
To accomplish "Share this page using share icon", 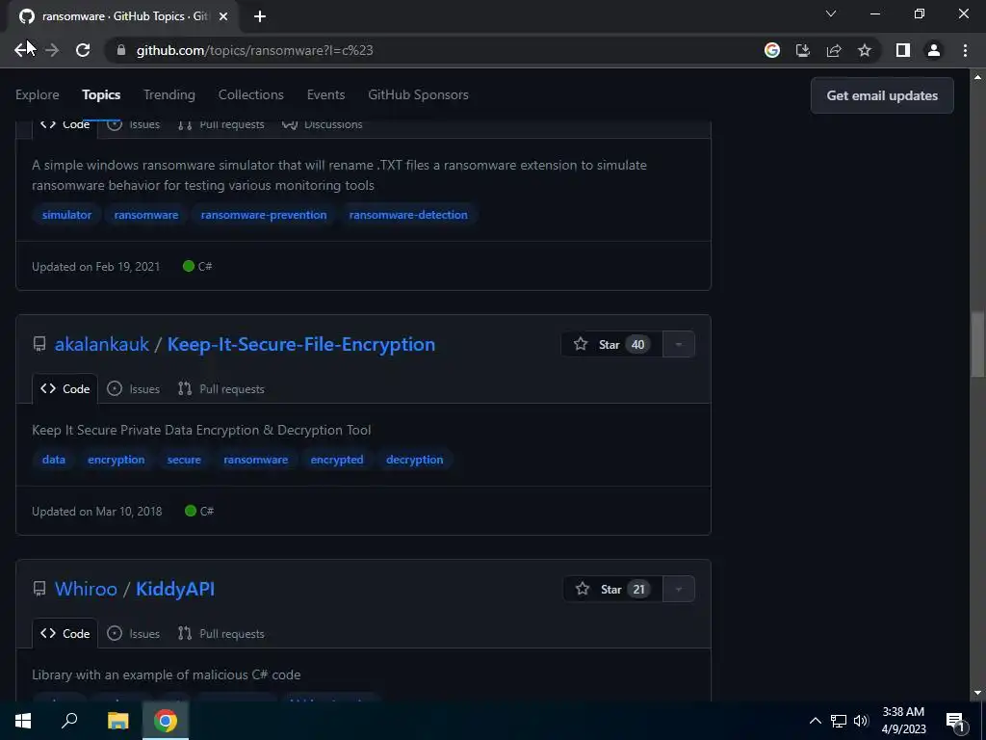I will pyautogui.click(x=834, y=50).
